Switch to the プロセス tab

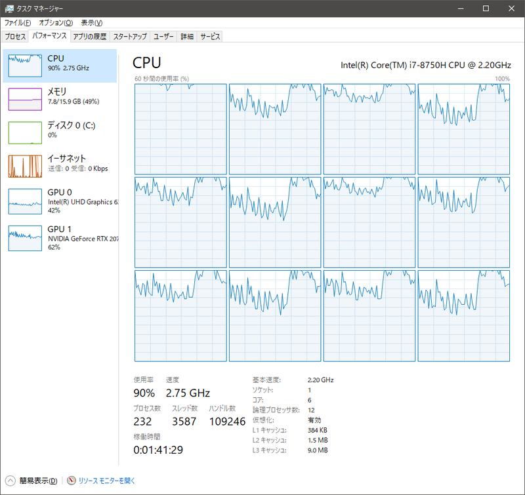[x=16, y=37]
